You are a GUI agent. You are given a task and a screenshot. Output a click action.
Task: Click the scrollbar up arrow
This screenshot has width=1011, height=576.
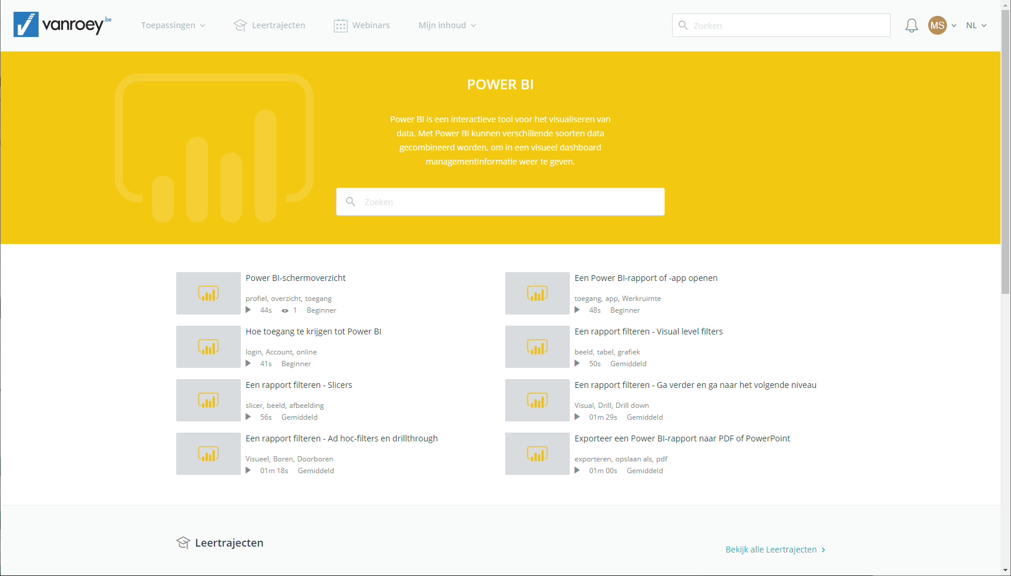1006,5
